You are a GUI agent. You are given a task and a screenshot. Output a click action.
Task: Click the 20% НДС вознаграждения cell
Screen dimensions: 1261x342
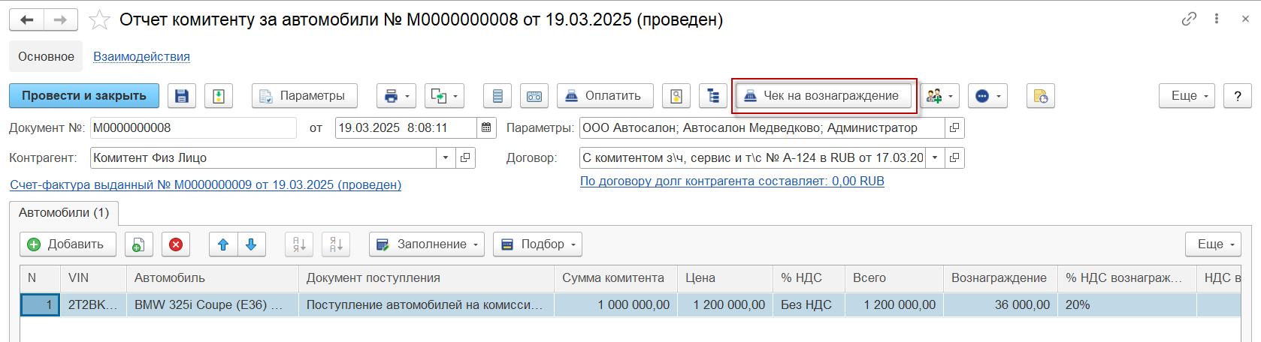(x=1127, y=305)
